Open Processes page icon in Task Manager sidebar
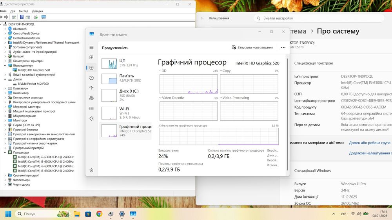 click(x=91, y=57)
